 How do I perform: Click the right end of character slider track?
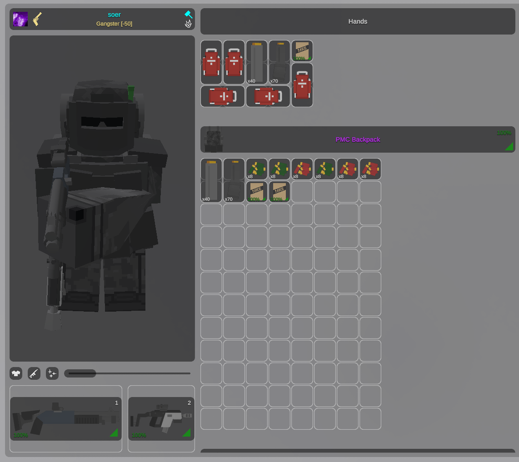pos(189,373)
